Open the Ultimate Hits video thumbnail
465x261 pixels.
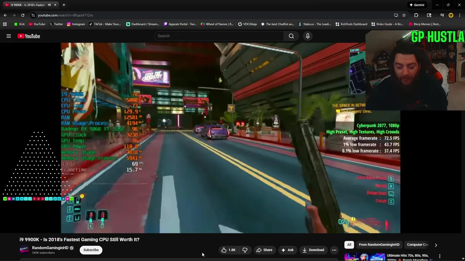click(x=364, y=257)
